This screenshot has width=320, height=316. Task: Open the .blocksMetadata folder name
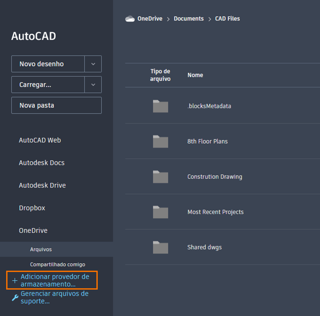coord(209,106)
